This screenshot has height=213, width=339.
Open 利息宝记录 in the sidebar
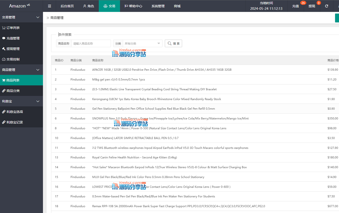click(x=15, y=122)
